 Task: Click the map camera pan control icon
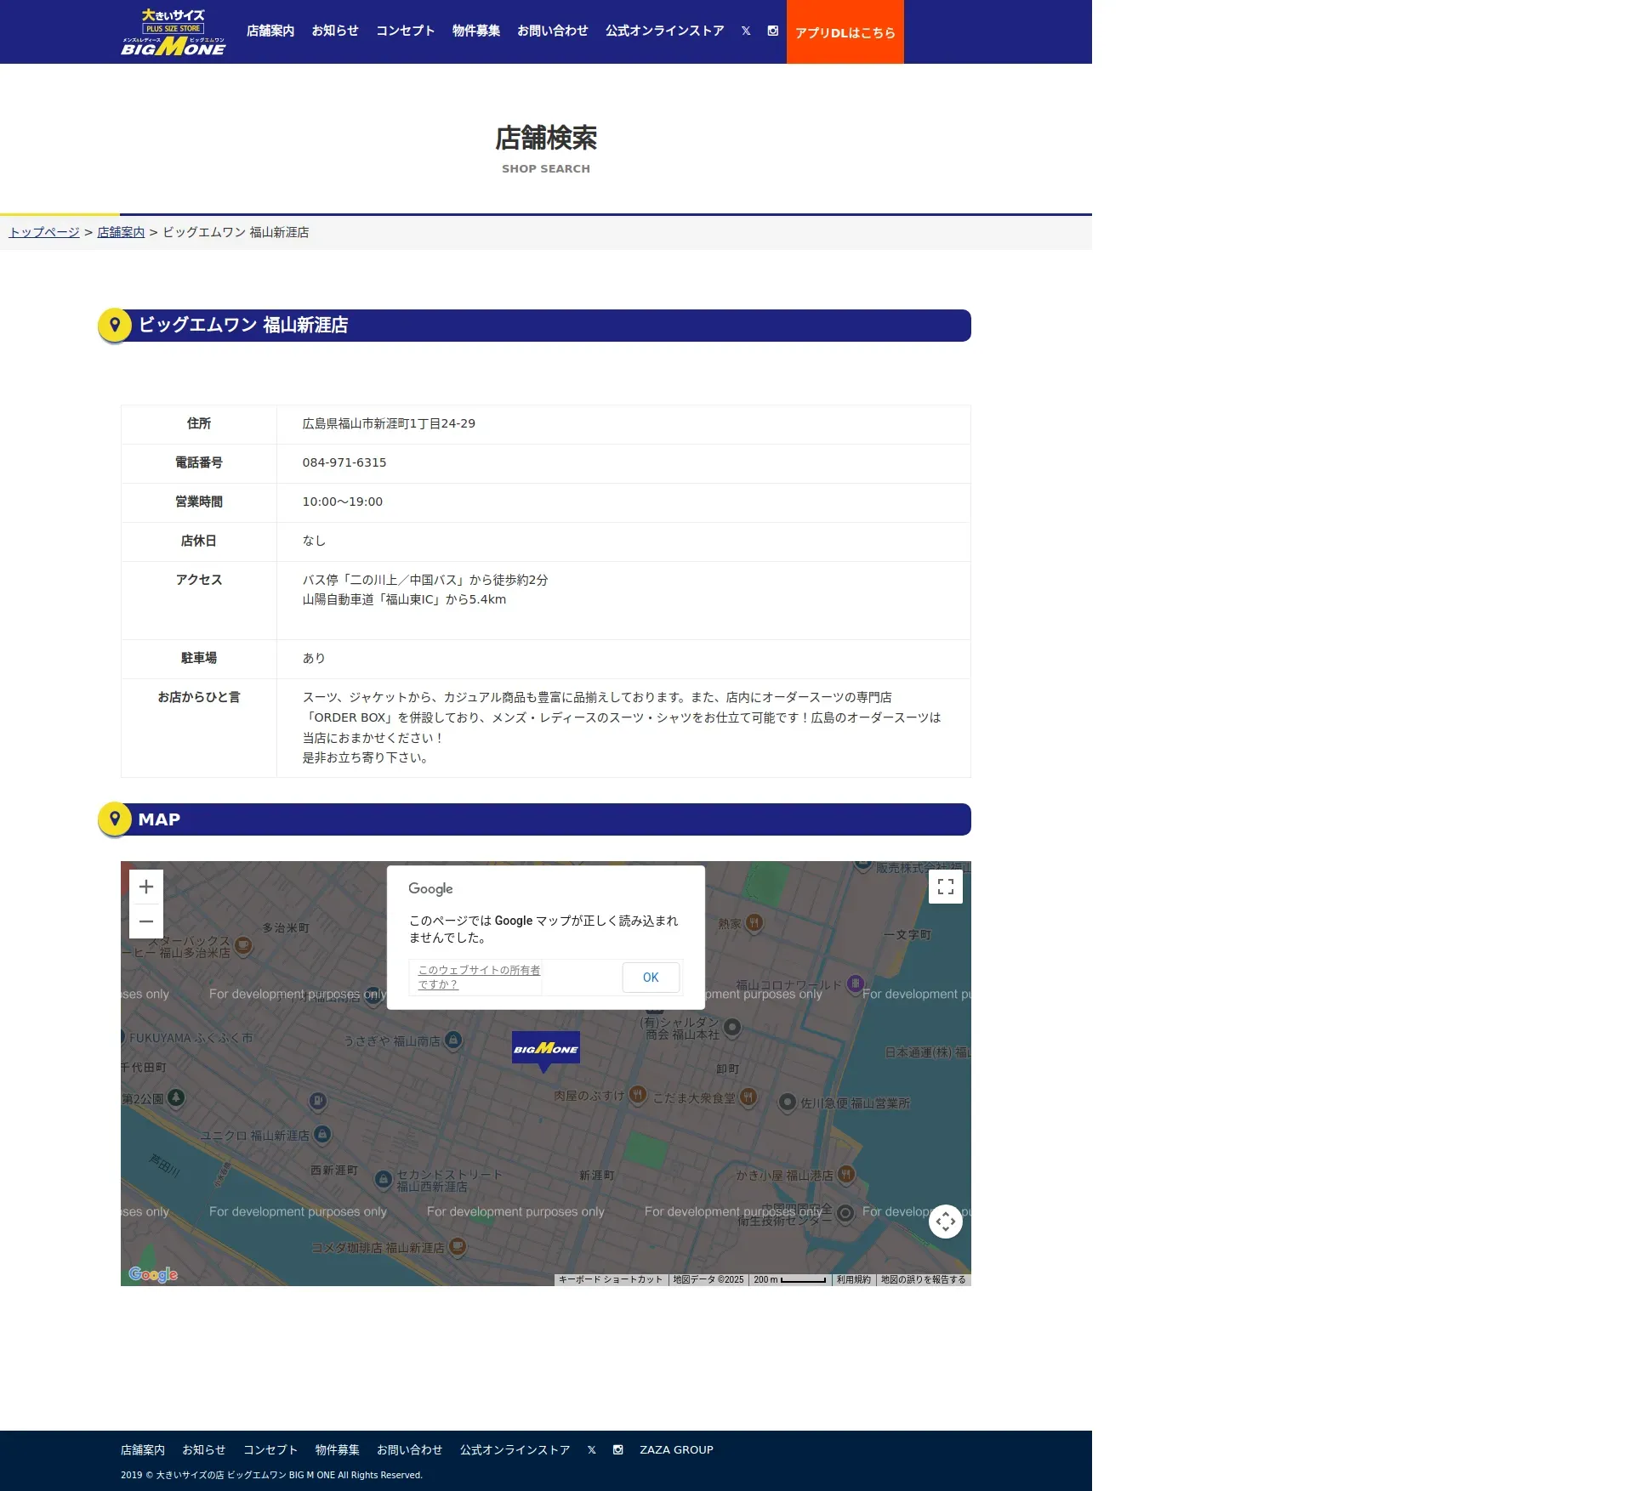tap(945, 1222)
